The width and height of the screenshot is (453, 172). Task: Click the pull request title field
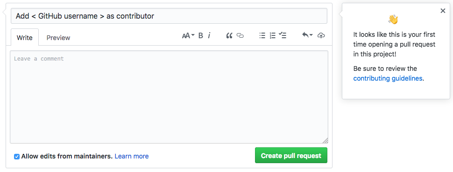click(x=169, y=16)
